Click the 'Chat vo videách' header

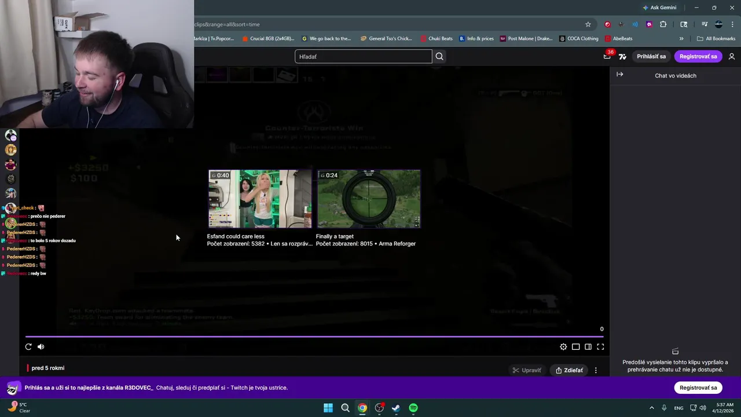676,75
